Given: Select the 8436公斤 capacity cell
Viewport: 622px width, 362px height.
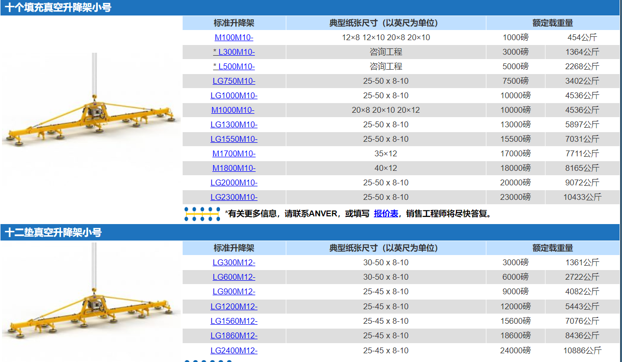Looking at the screenshot, I should (582, 335).
